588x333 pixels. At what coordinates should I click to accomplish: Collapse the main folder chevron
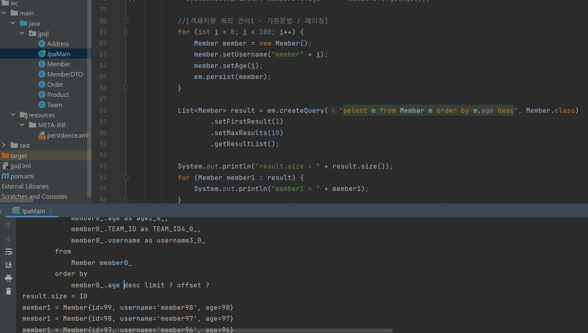click(4, 13)
